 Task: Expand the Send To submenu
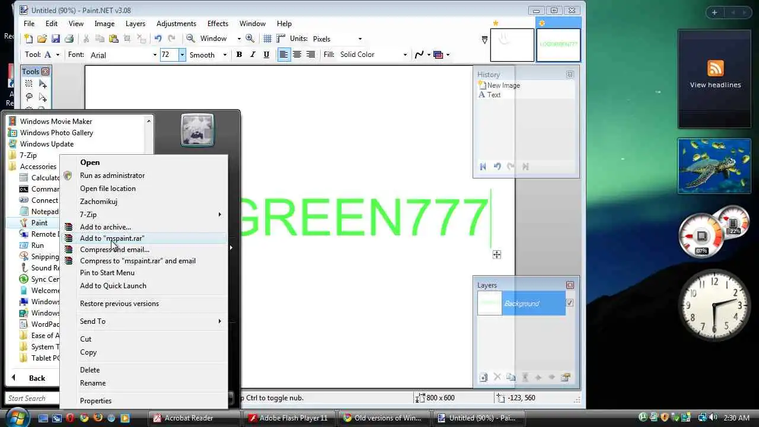[x=142, y=321]
